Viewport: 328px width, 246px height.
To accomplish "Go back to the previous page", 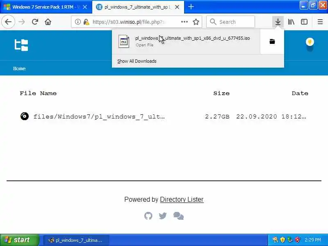I will pos(8,22).
